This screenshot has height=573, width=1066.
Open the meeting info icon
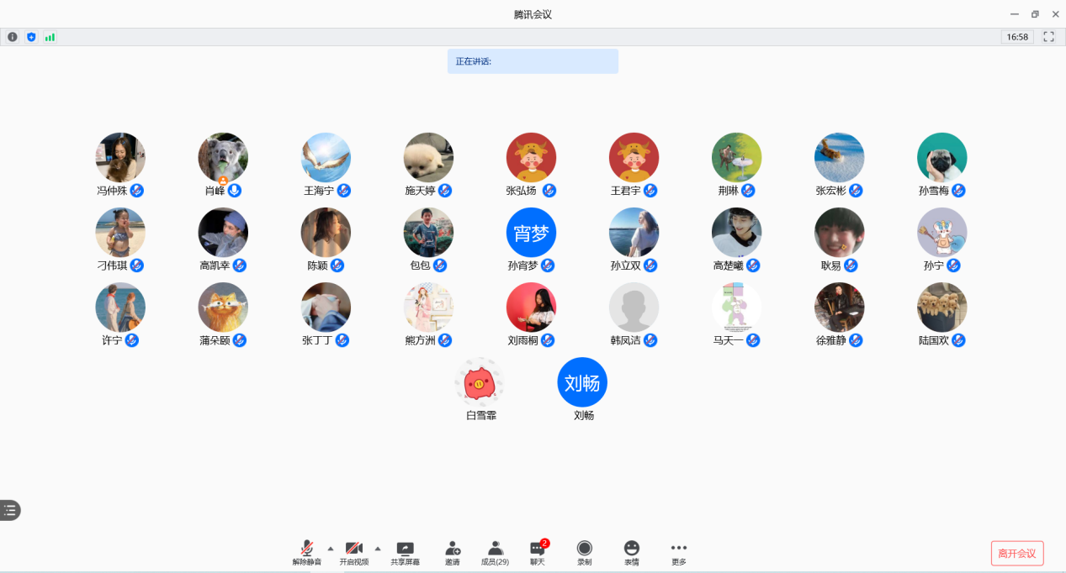pos(13,37)
